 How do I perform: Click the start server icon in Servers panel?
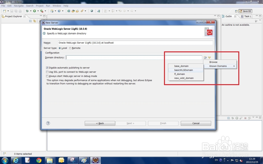click(x=237, y=118)
